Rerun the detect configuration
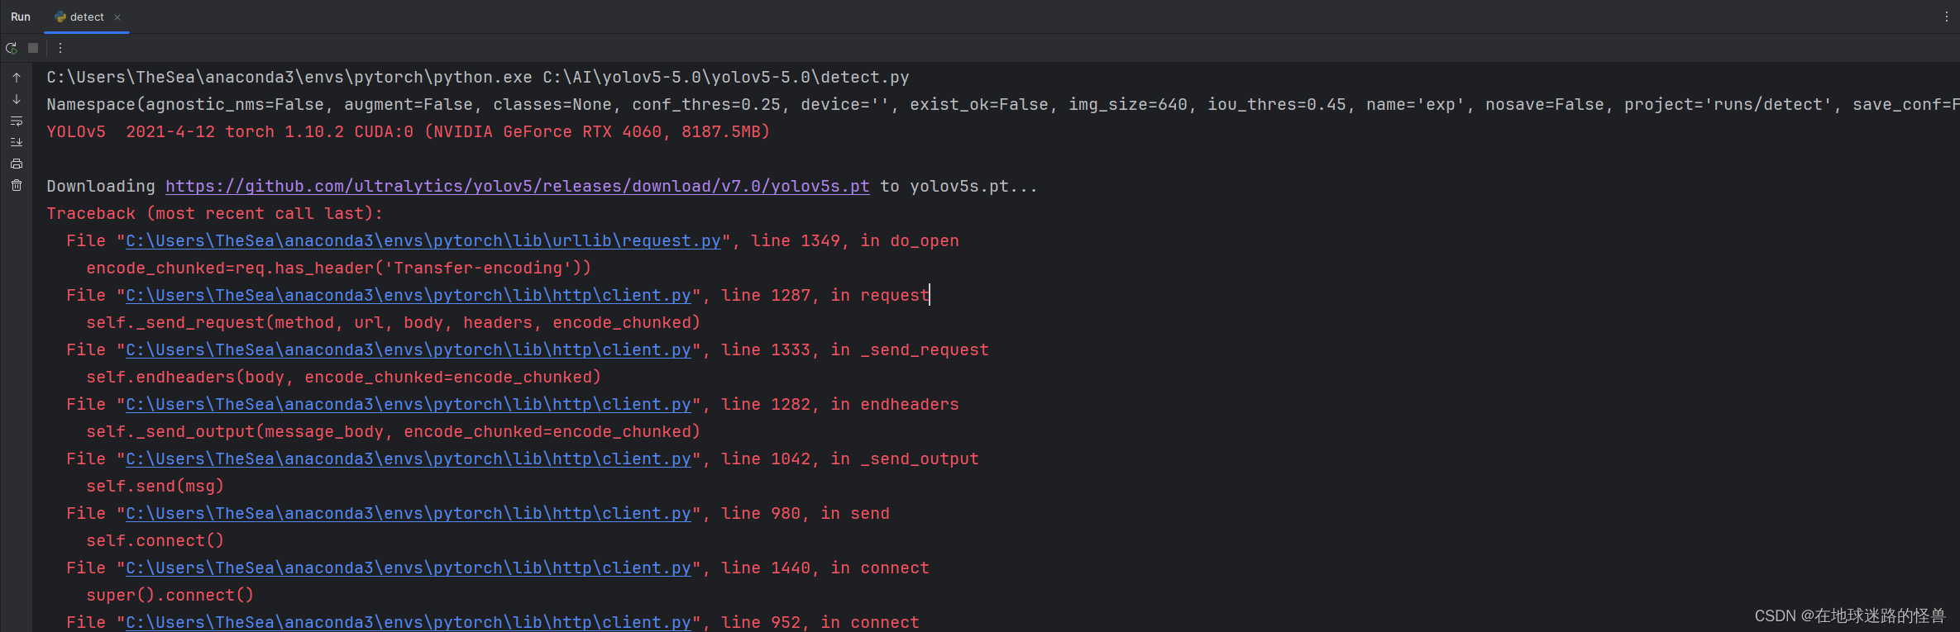The width and height of the screenshot is (1960, 632). click(12, 48)
